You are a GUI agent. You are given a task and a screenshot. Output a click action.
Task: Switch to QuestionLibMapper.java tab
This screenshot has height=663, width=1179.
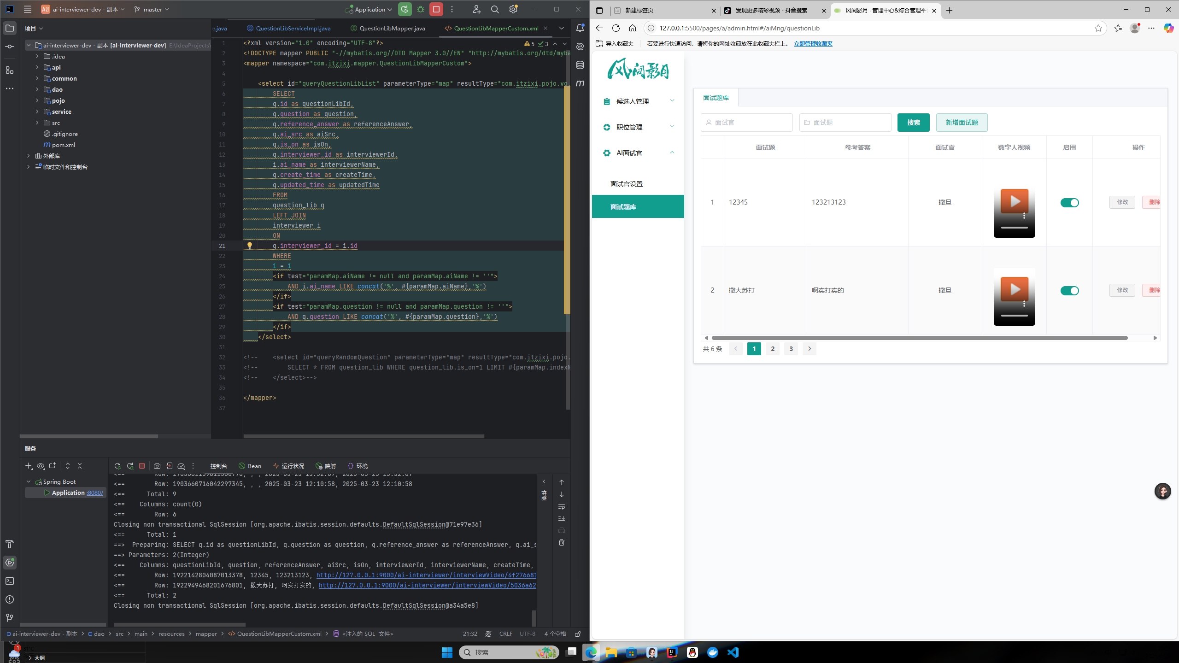pos(392,28)
